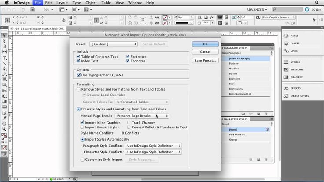Select Customize Style Import radio
Viewport: 324px width, 182px height.
coord(82,160)
